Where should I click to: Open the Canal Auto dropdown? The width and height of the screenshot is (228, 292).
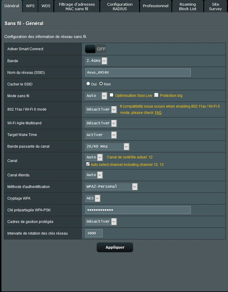point(94,157)
